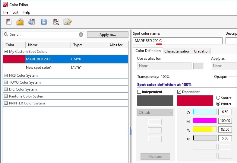Viewport: 237px width, 163px height.
Task: Click the new color table icon
Action: tap(9, 21)
